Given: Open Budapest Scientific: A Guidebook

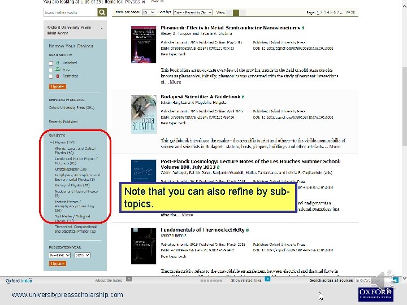Looking at the screenshot, I should tap(200, 97).
